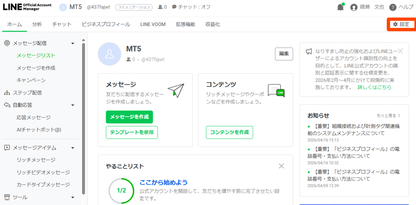Open 設定 with gear icon
This screenshot has width=416, height=205.
click(401, 24)
